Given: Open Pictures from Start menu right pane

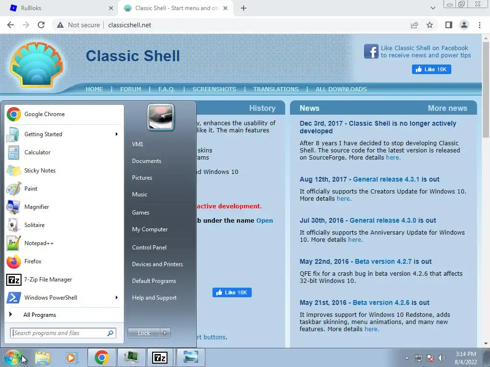Looking at the screenshot, I should coord(142,178).
